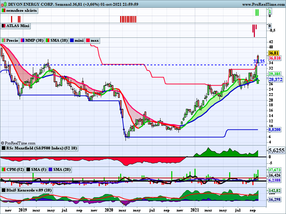Click the 2020 label on time axis
This screenshot has width=286, height=214.
(x=109, y=210)
